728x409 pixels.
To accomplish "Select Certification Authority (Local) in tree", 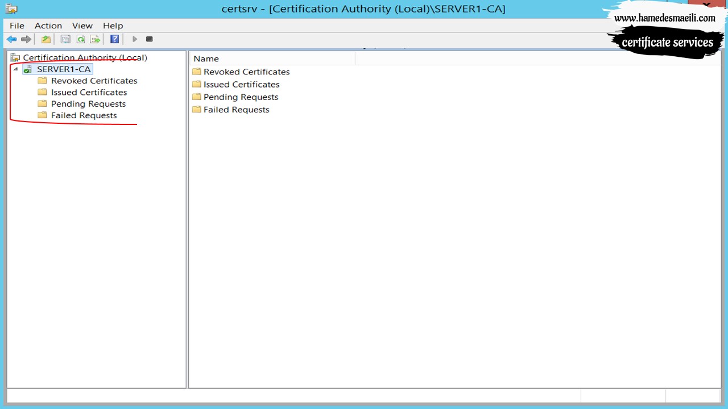I will coord(85,57).
